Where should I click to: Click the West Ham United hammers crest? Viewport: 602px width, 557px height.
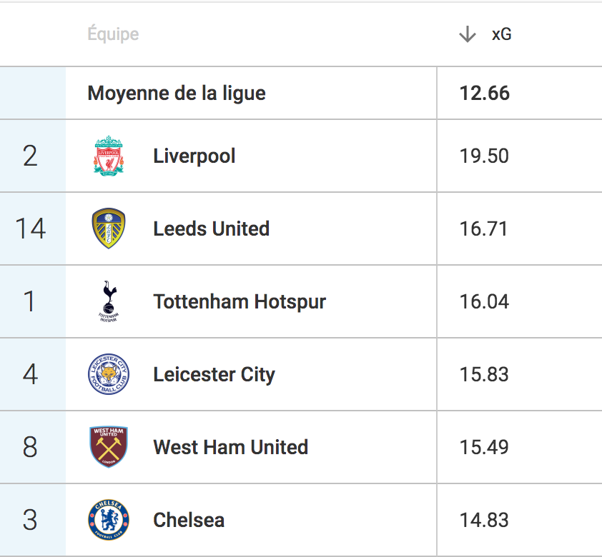point(109,447)
